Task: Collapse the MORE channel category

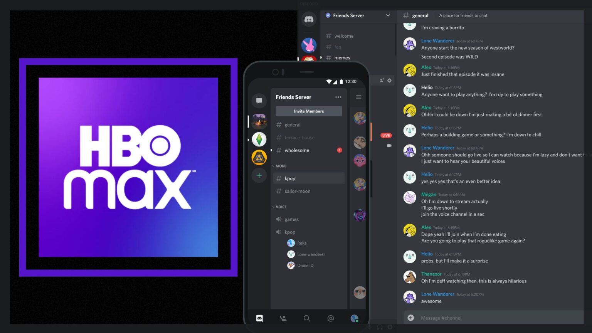Action: (274, 166)
